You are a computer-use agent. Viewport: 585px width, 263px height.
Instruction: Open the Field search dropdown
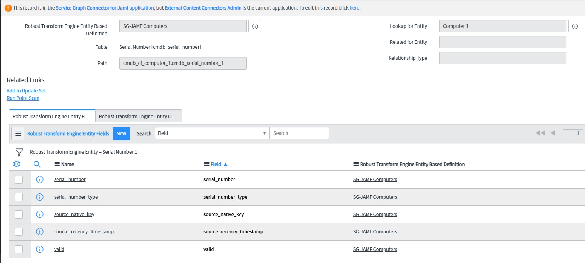click(x=212, y=133)
